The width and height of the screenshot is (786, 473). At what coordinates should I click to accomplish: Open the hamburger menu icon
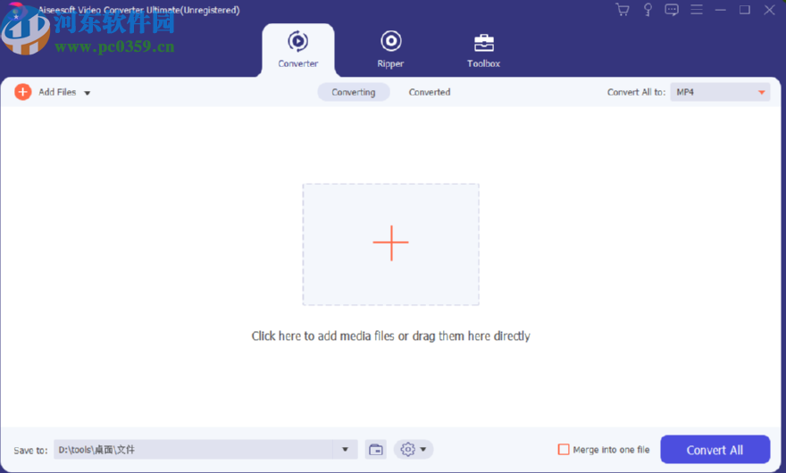click(x=697, y=10)
